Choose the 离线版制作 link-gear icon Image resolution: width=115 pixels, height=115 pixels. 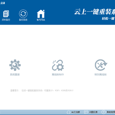coord(58,65)
